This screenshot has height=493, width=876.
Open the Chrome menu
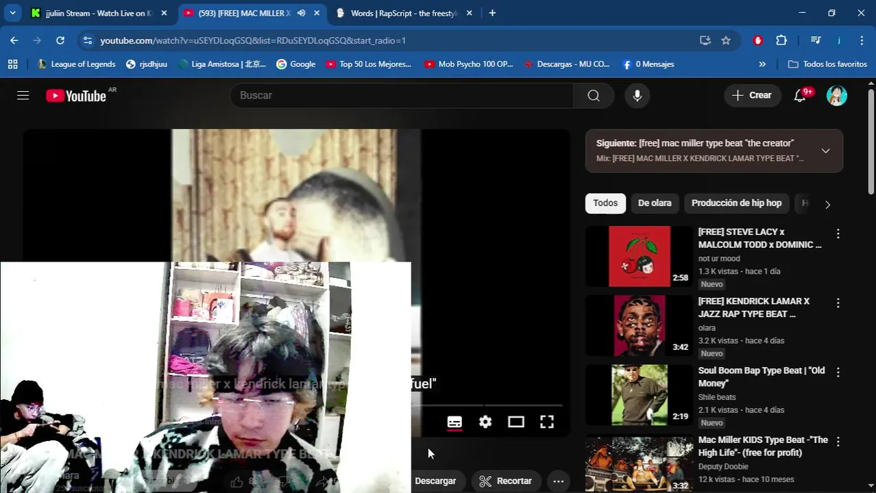861,40
